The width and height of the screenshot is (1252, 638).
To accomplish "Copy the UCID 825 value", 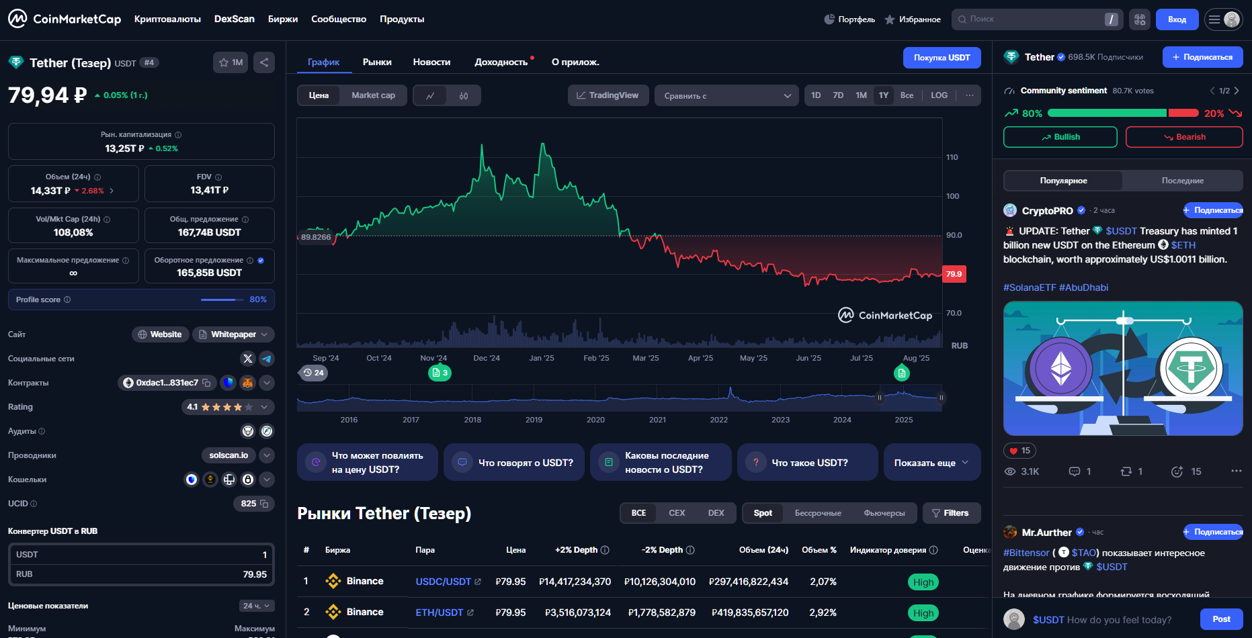I will pyautogui.click(x=264, y=504).
